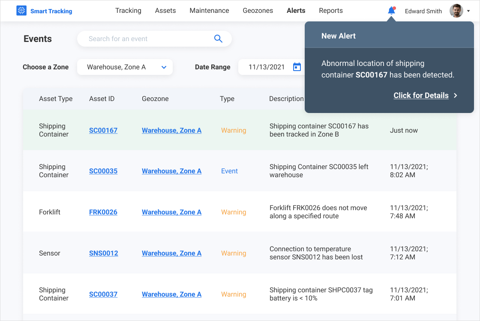Open the Geozones menu item

tap(258, 11)
